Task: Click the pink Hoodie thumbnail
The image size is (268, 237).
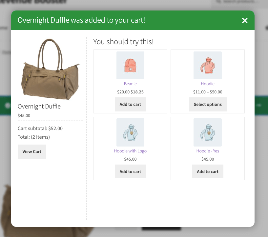Action: [x=208, y=66]
